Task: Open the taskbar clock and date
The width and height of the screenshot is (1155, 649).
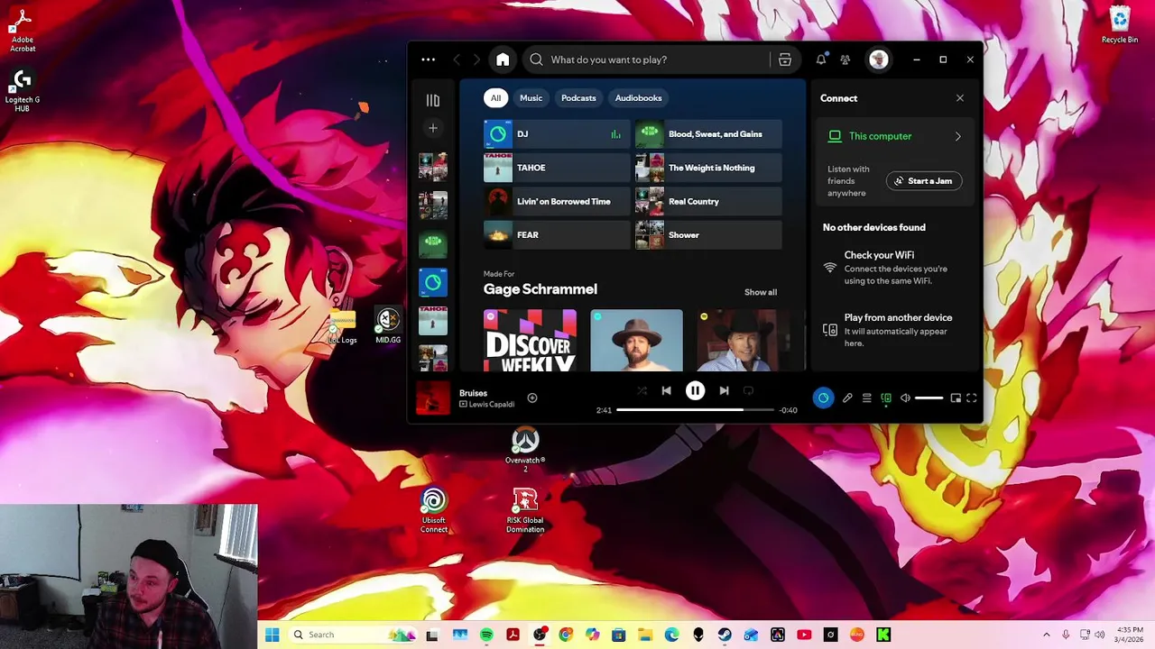Action: coord(1130,635)
